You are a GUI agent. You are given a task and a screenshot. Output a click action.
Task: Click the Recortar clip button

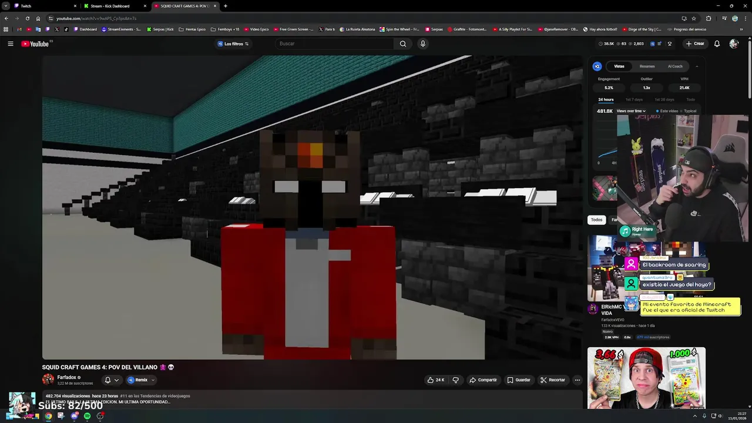point(553,380)
